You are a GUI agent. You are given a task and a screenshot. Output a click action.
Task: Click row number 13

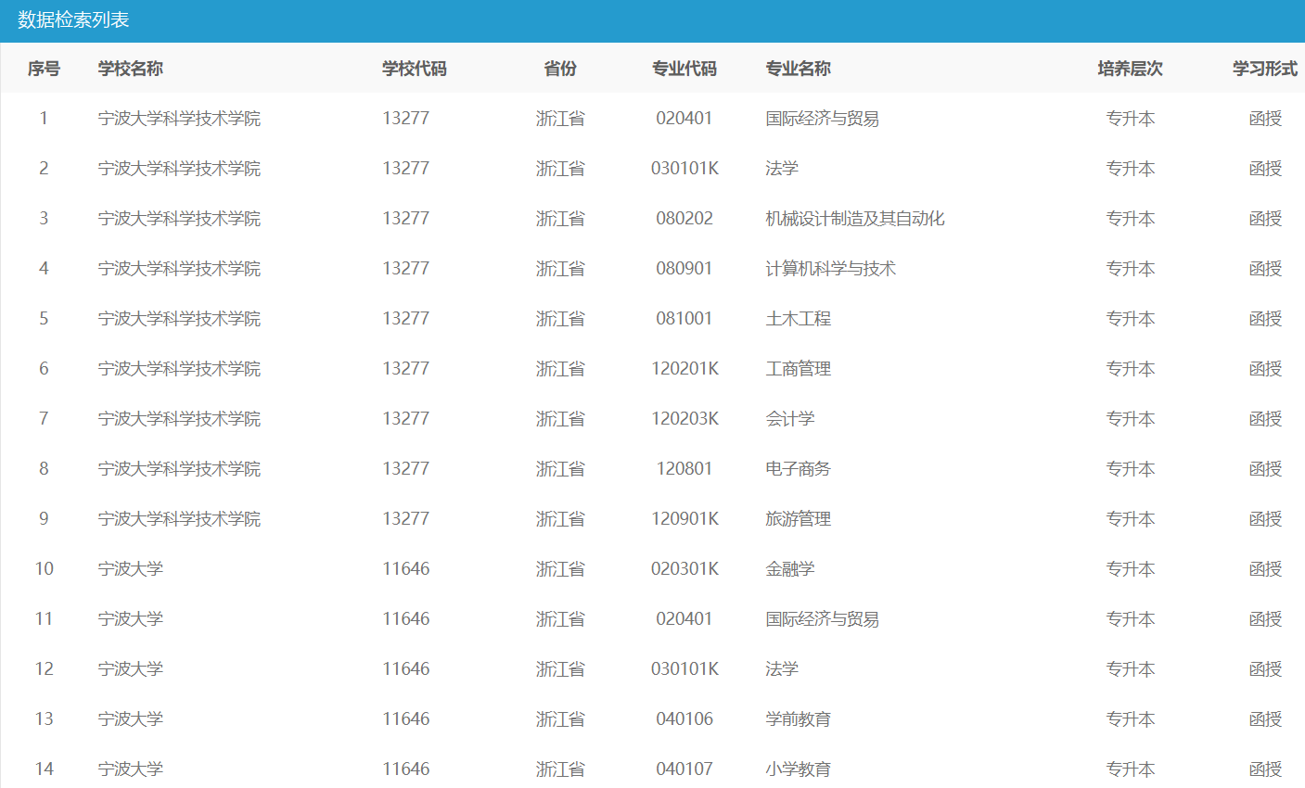44,719
